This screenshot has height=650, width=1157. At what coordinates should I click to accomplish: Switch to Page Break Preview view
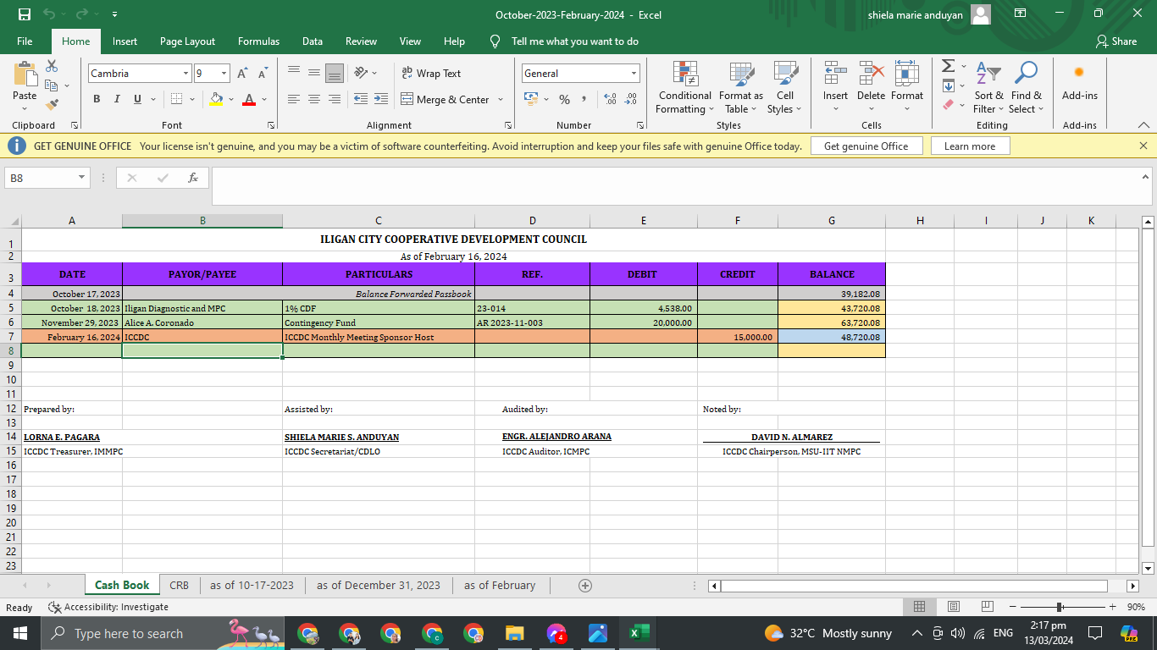click(987, 607)
